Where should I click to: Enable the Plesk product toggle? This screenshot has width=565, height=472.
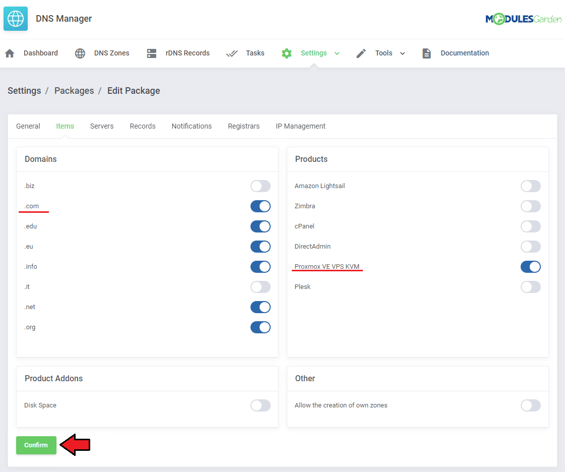tap(531, 287)
